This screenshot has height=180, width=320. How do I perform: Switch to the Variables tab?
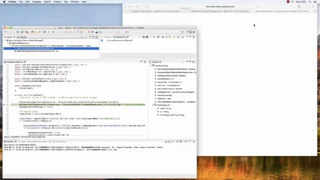(106, 37)
